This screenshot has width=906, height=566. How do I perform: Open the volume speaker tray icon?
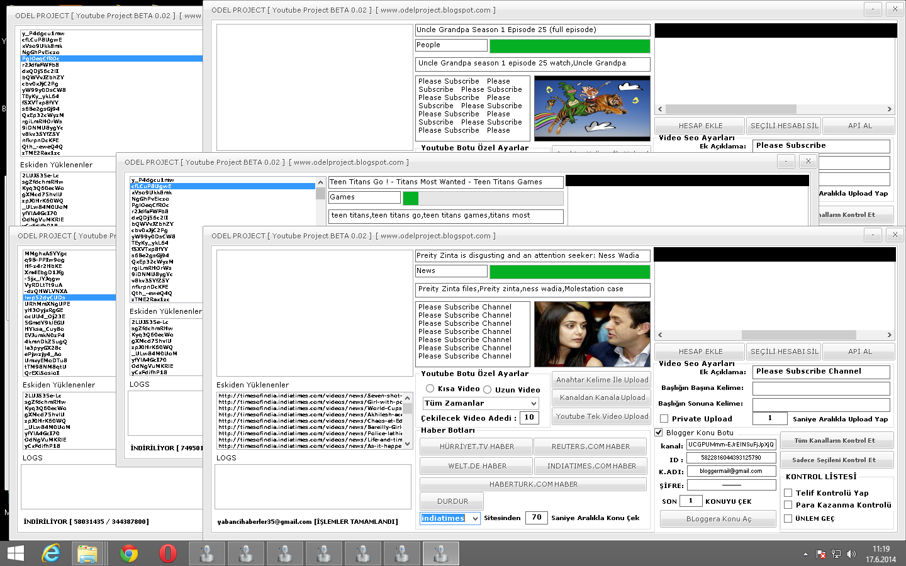[851, 554]
